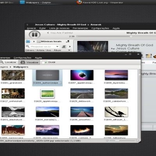Screen dimensions: 156x156
Task: Open Configurações menu in Amarok
Action: pos(100,28)
